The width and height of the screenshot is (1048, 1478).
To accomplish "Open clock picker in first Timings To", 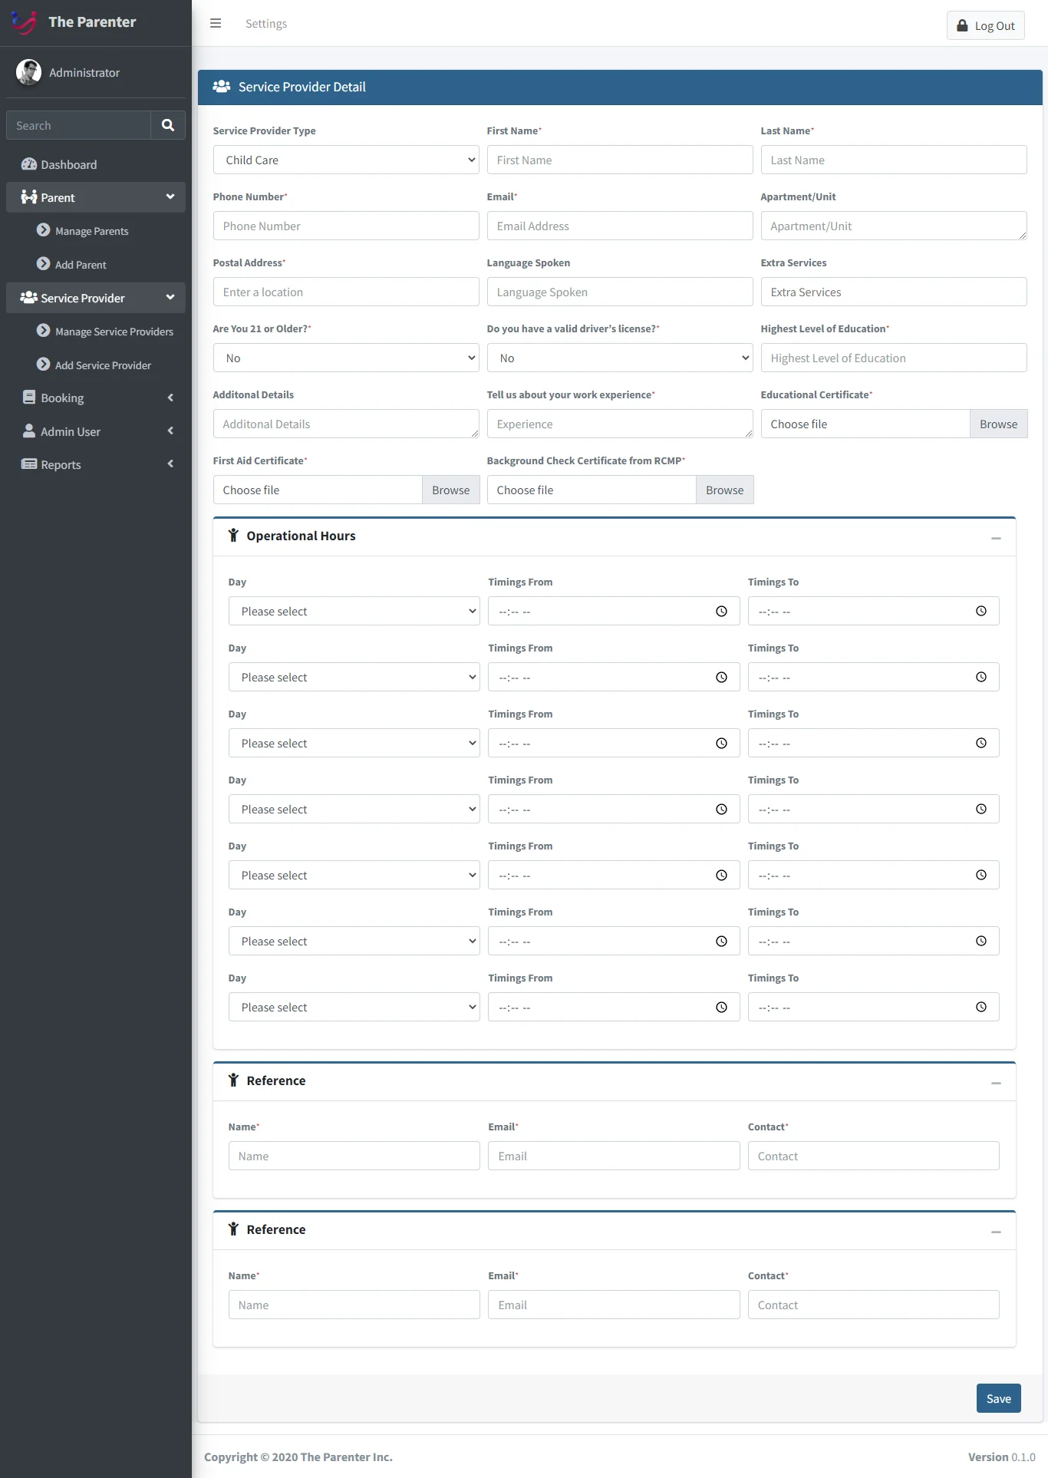I will pos(980,612).
